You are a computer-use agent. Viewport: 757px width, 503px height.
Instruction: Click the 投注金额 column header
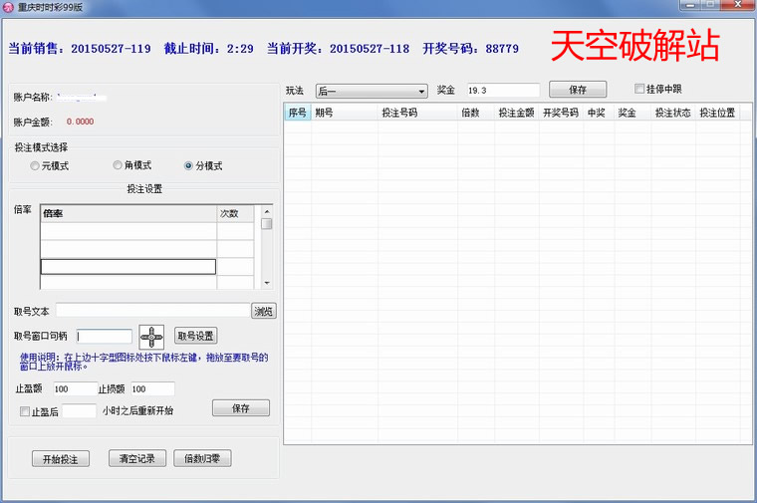coord(517,114)
